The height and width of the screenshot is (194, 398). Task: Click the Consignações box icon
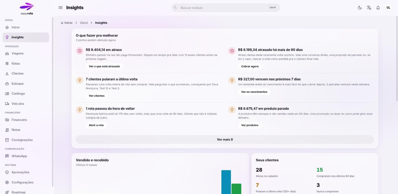coord(7,140)
